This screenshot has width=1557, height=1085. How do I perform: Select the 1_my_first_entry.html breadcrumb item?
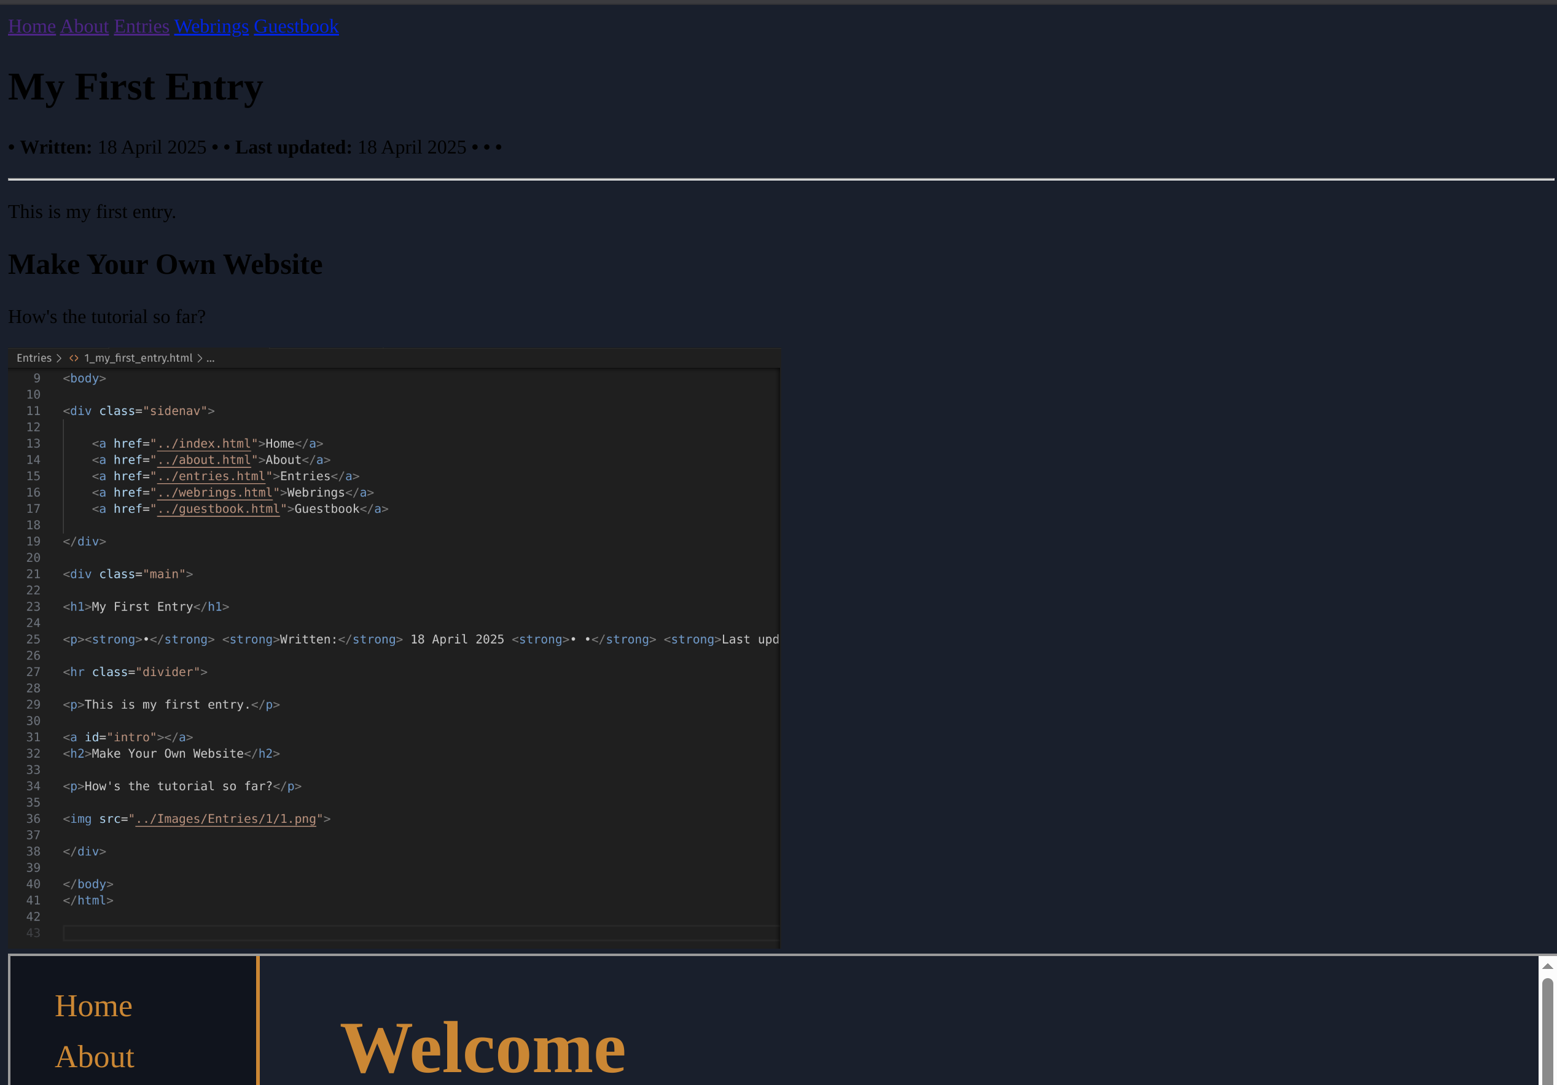point(138,358)
